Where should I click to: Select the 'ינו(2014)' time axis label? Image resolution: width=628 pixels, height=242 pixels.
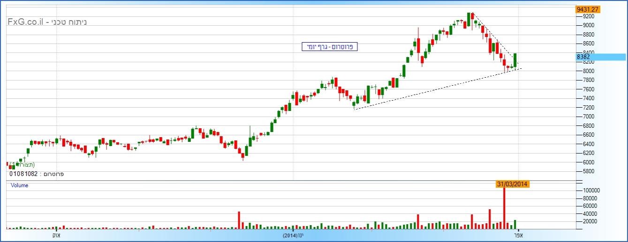click(x=293, y=236)
